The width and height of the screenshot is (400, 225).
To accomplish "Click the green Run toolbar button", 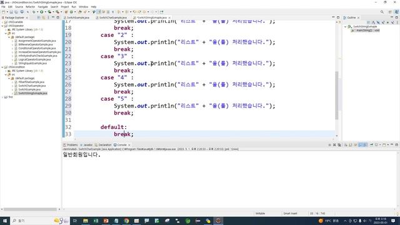I will [42, 12].
